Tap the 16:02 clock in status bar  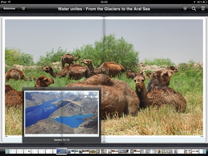[x=104, y=2]
